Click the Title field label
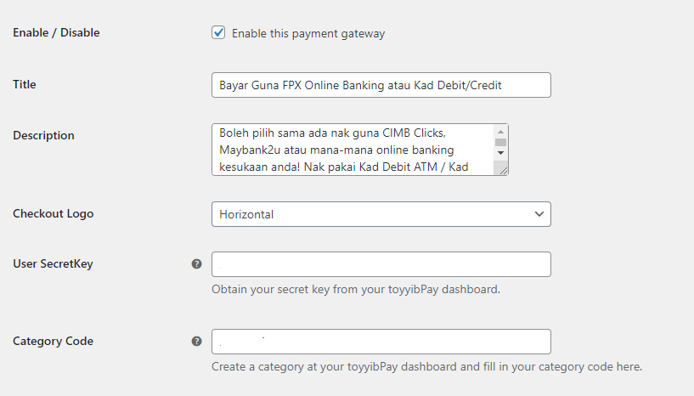Viewport: 694px width, 396px height. point(25,84)
